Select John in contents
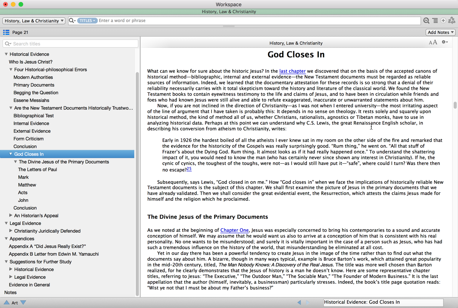The image size is (458, 308). click(x=23, y=200)
